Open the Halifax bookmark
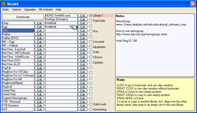Viewport: 197px width, 113px height. click(18, 34)
